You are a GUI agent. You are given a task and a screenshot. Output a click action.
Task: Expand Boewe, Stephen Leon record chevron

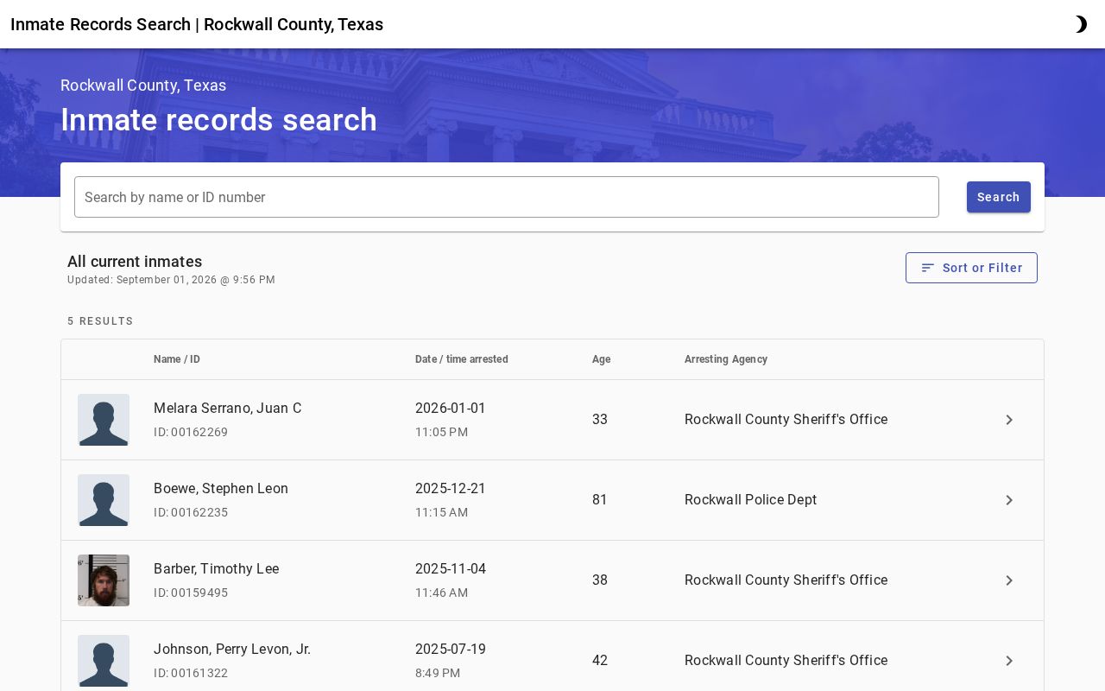click(1009, 500)
